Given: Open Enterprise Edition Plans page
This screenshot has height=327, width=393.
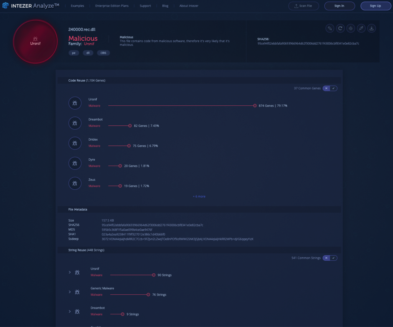Looking at the screenshot, I should [x=112, y=6].
